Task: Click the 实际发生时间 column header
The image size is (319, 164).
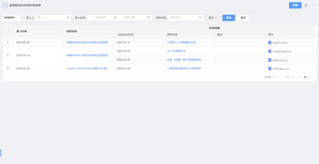Action: (126, 35)
